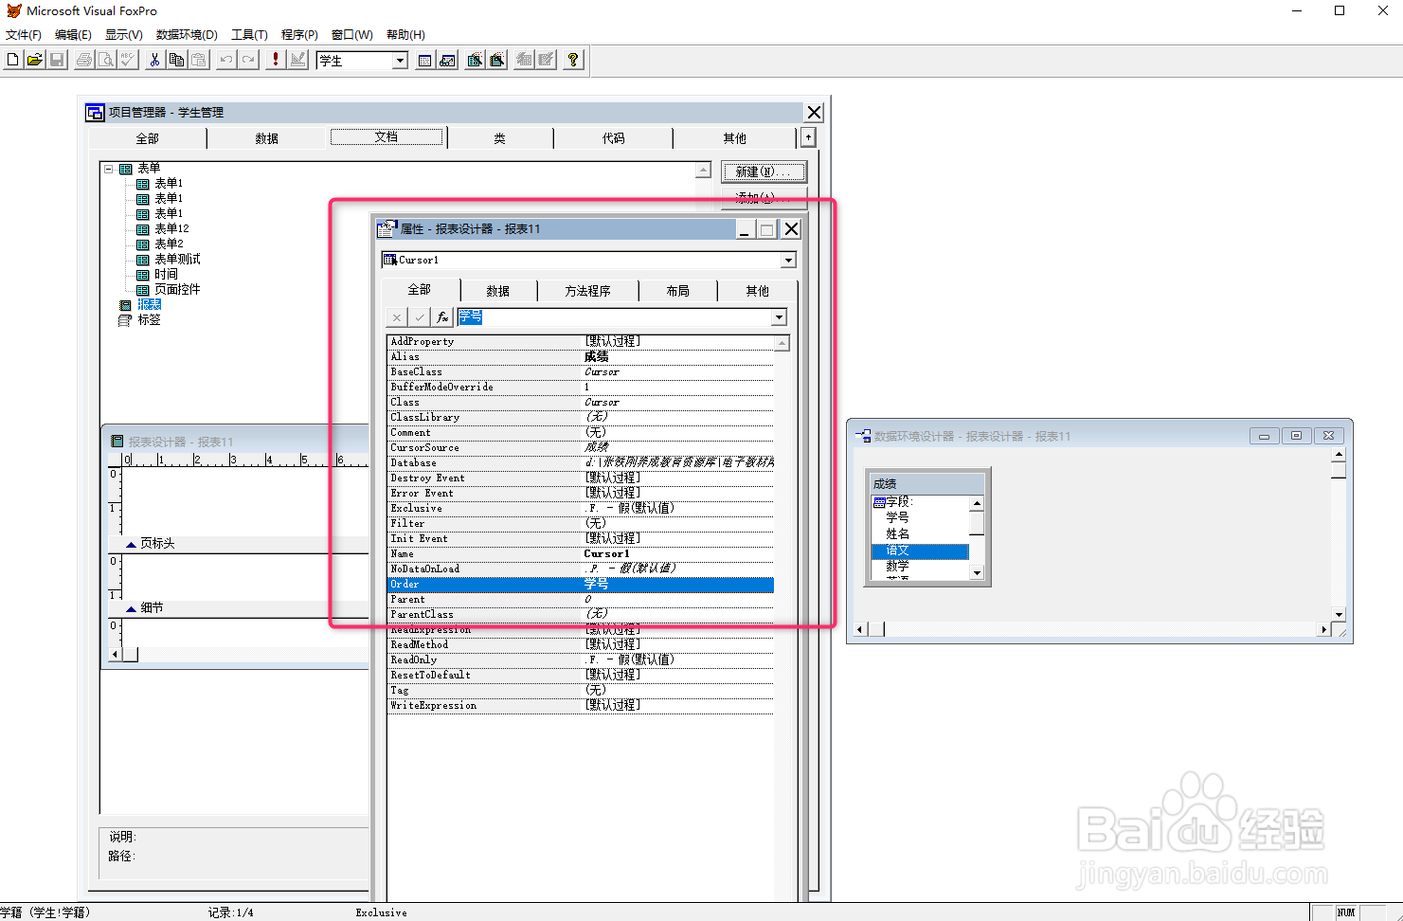
Task: Click the Modify Form ruler icon
Action: pyautogui.click(x=297, y=60)
